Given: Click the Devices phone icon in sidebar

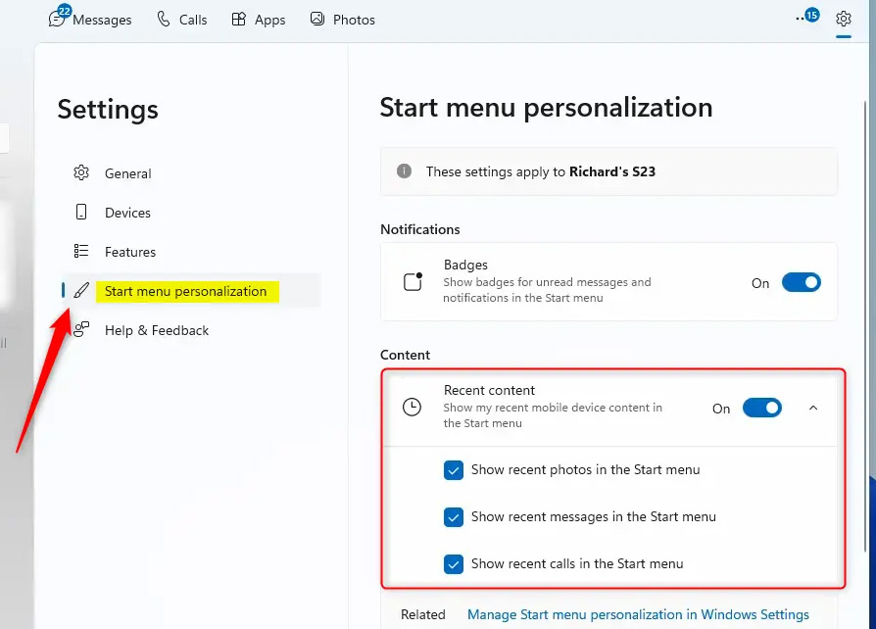Looking at the screenshot, I should [x=81, y=213].
